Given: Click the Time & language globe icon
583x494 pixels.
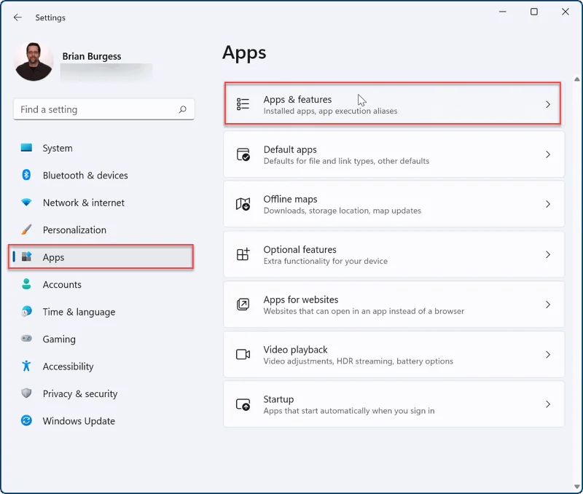Looking at the screenshot, I should point(26,311).
